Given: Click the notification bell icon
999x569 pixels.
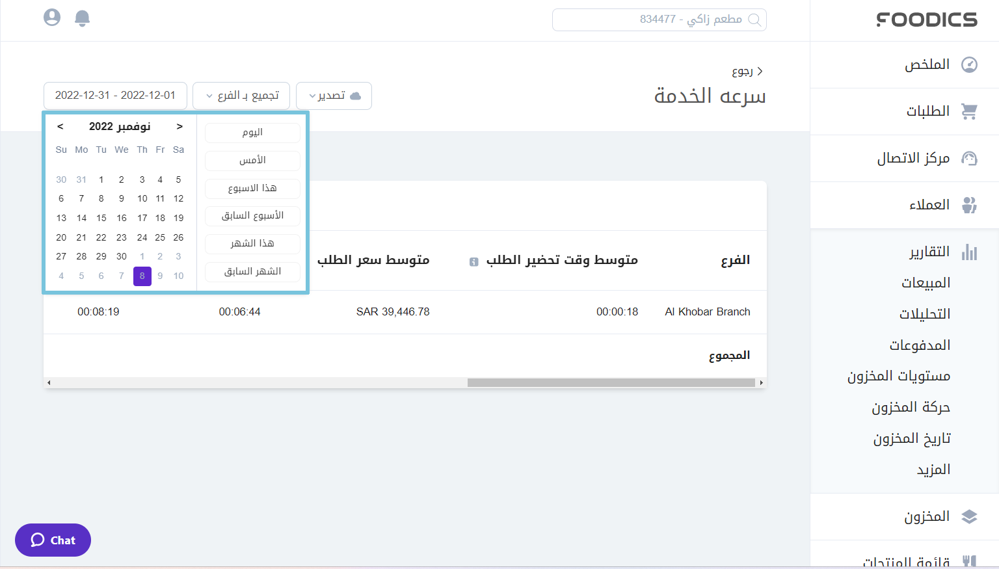Looking at the screenshot, I should coord(82,18).
